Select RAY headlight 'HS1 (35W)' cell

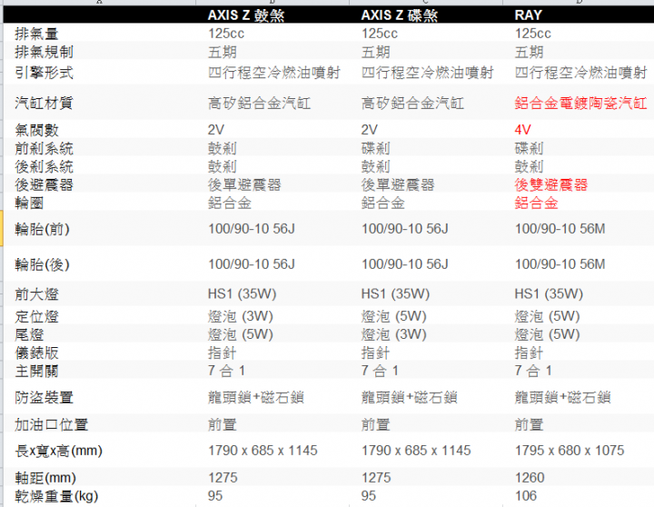(x=549, y=294)
